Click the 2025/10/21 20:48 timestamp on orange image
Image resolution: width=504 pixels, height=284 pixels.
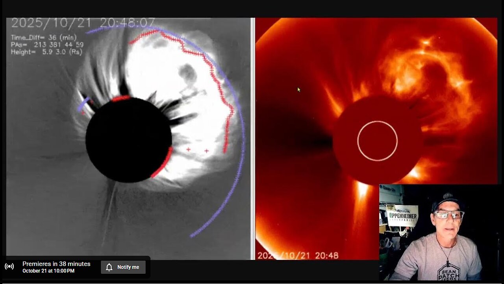point(298,255)
